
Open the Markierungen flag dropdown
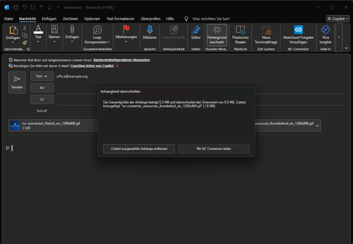126,34
